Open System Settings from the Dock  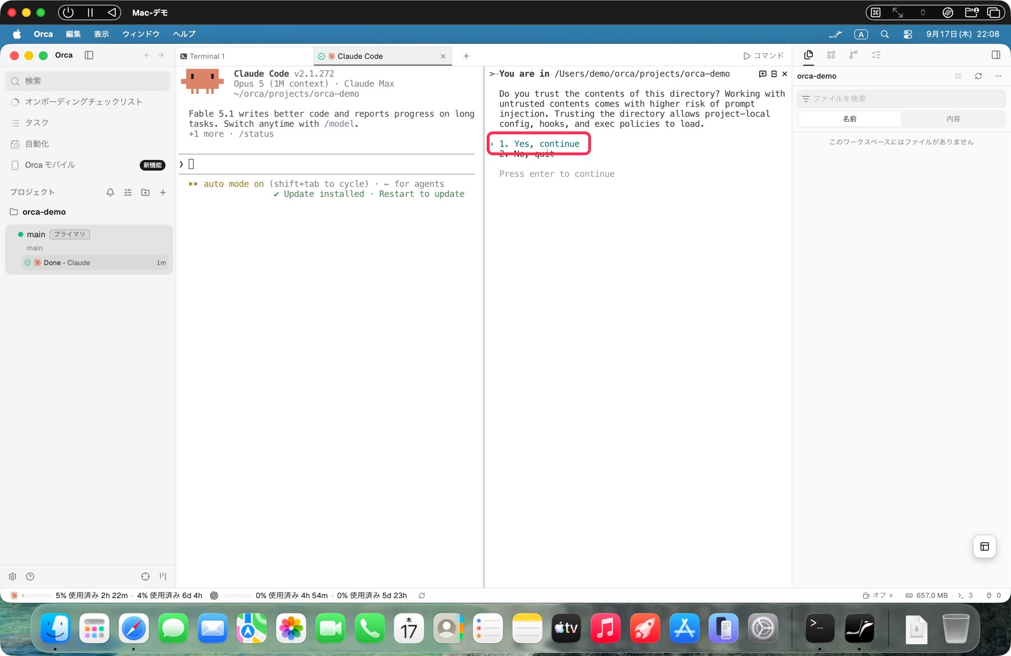click(763, 629)
